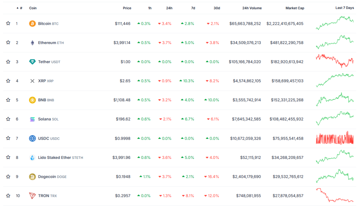Screen dimensions: 359x206
Task: Sort by the Market Cap column header
Action: point(294,8)
